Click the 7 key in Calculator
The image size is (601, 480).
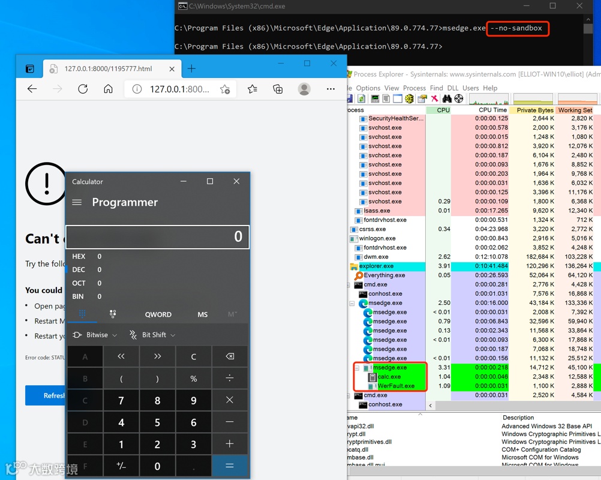point(121,400)
